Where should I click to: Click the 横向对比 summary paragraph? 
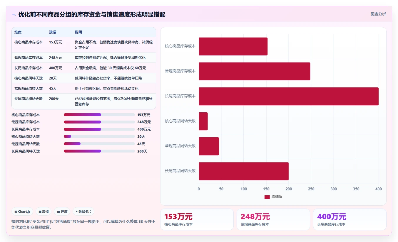[83, 224]
